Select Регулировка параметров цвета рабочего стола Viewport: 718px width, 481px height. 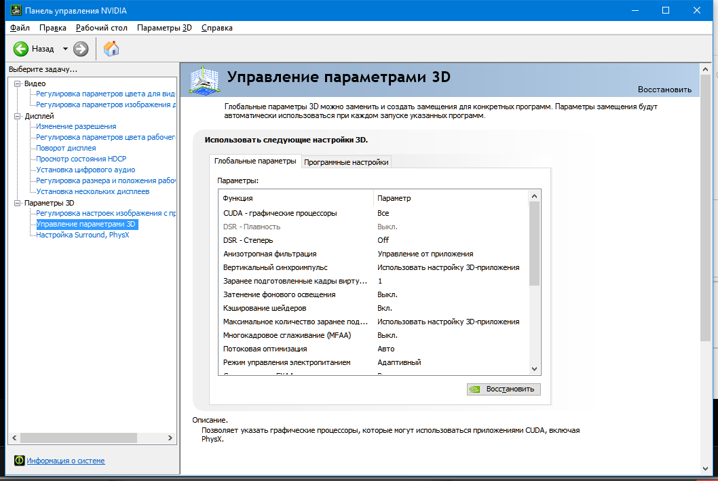click(x=105, y=137)
